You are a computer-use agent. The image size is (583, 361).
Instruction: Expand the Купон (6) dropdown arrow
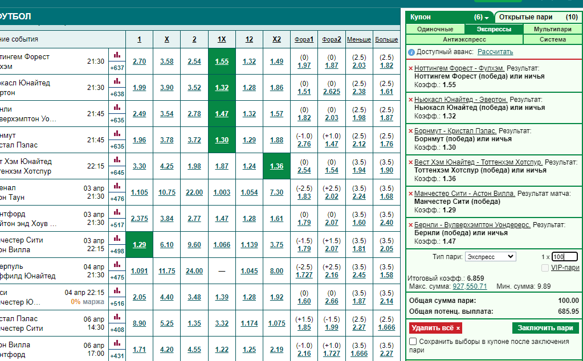point(486,18)
